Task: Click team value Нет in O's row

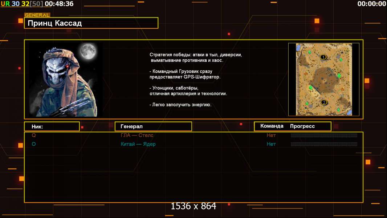Action: click(271, 144)
